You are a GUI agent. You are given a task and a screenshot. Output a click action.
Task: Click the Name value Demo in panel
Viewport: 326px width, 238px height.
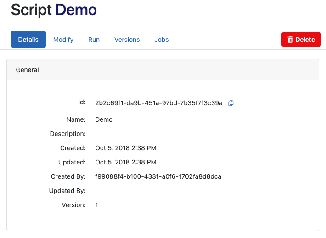coord(104,119)
